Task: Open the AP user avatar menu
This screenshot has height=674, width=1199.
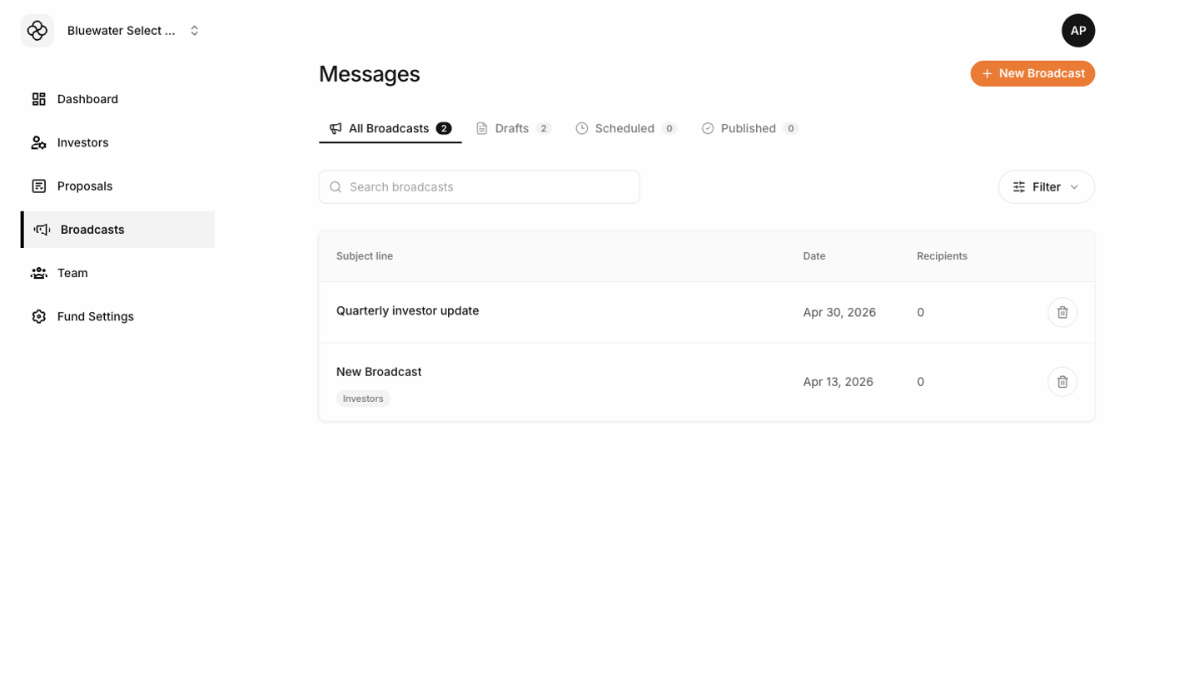Action: click(1078, 31)
